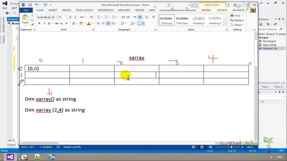The width and height of the screenshot is (287, 161).
Task: Open the Table Tools LAYOUT tab
Action: [222, 10]
